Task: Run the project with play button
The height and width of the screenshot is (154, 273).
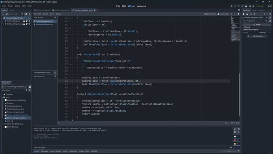Action: [231, 6]
